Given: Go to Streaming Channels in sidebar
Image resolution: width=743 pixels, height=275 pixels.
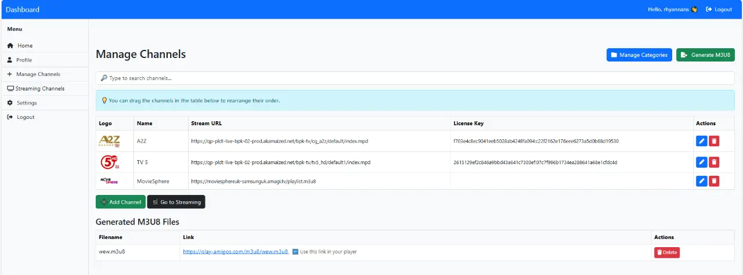Looking at the screenshot, I should pos(44,89).
